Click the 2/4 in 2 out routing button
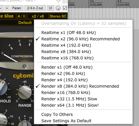 click(x=35, y=8)
